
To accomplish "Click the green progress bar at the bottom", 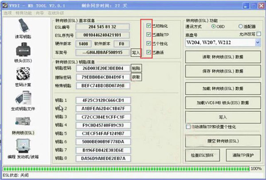I will coord(125,169).
